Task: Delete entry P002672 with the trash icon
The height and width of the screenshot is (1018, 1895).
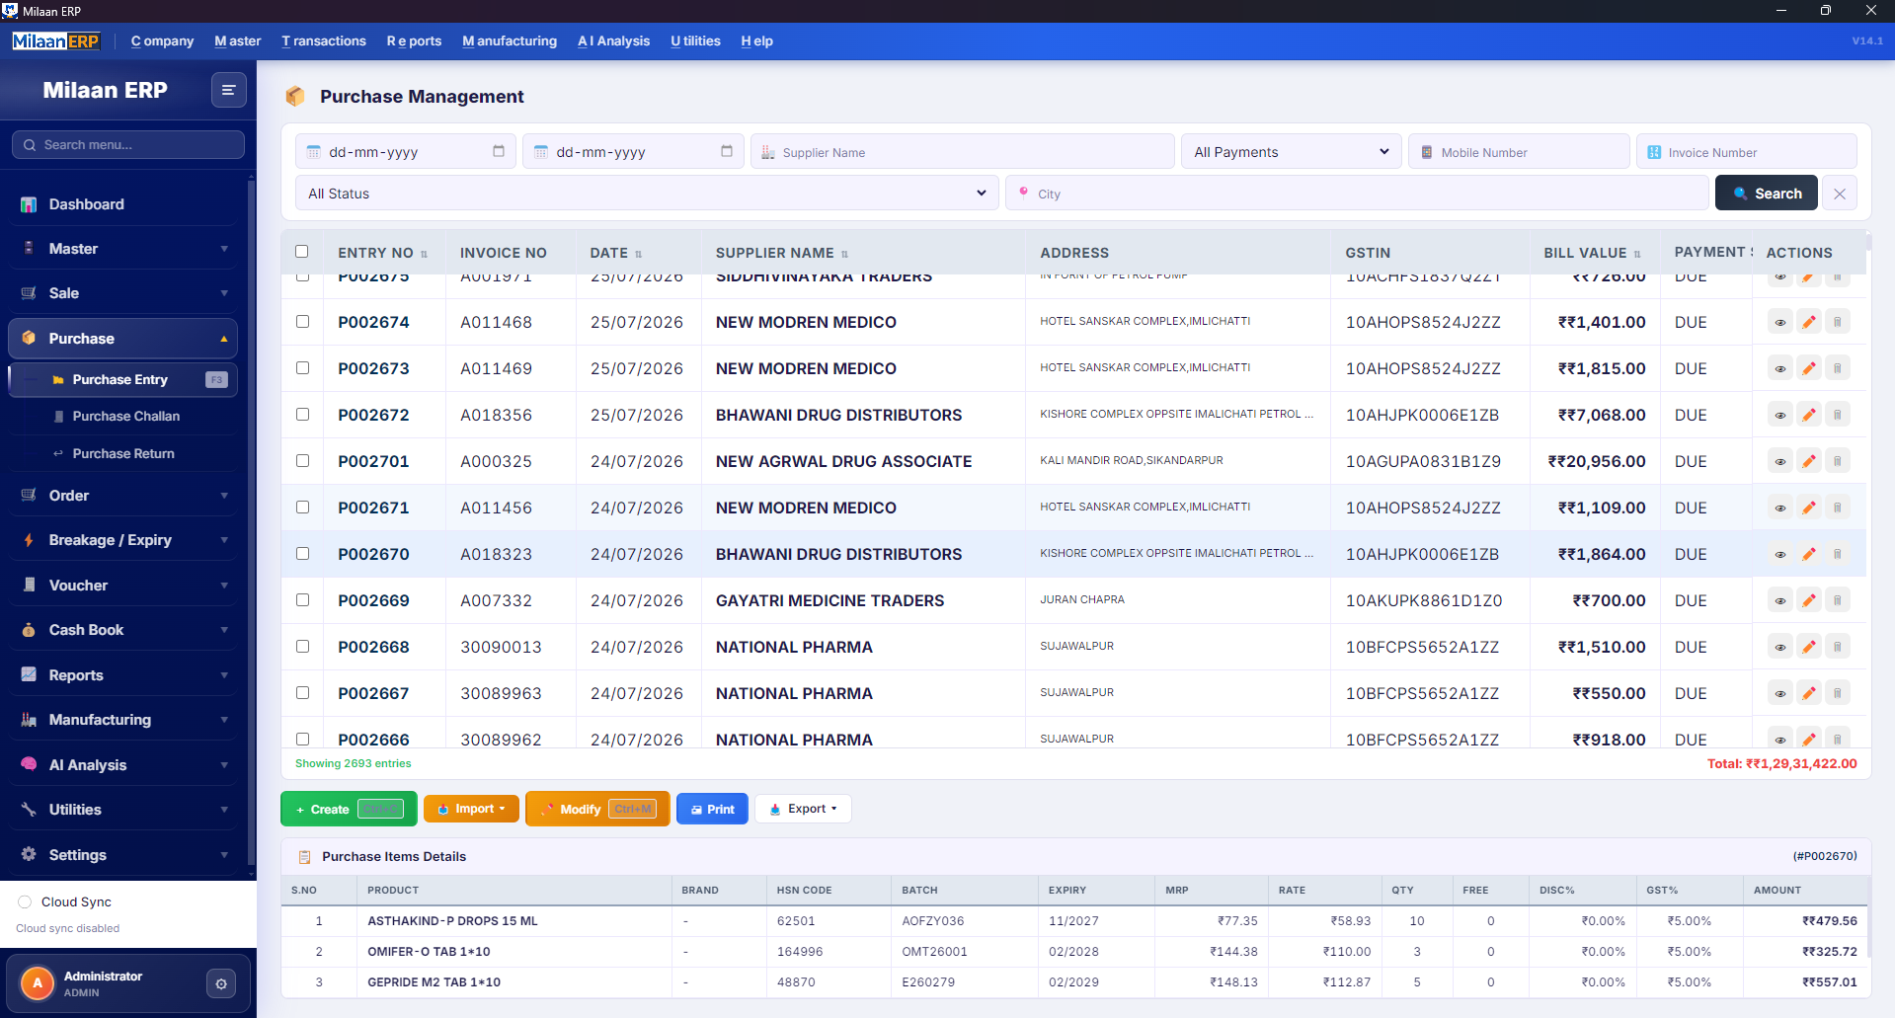Action: [1837, 415]
